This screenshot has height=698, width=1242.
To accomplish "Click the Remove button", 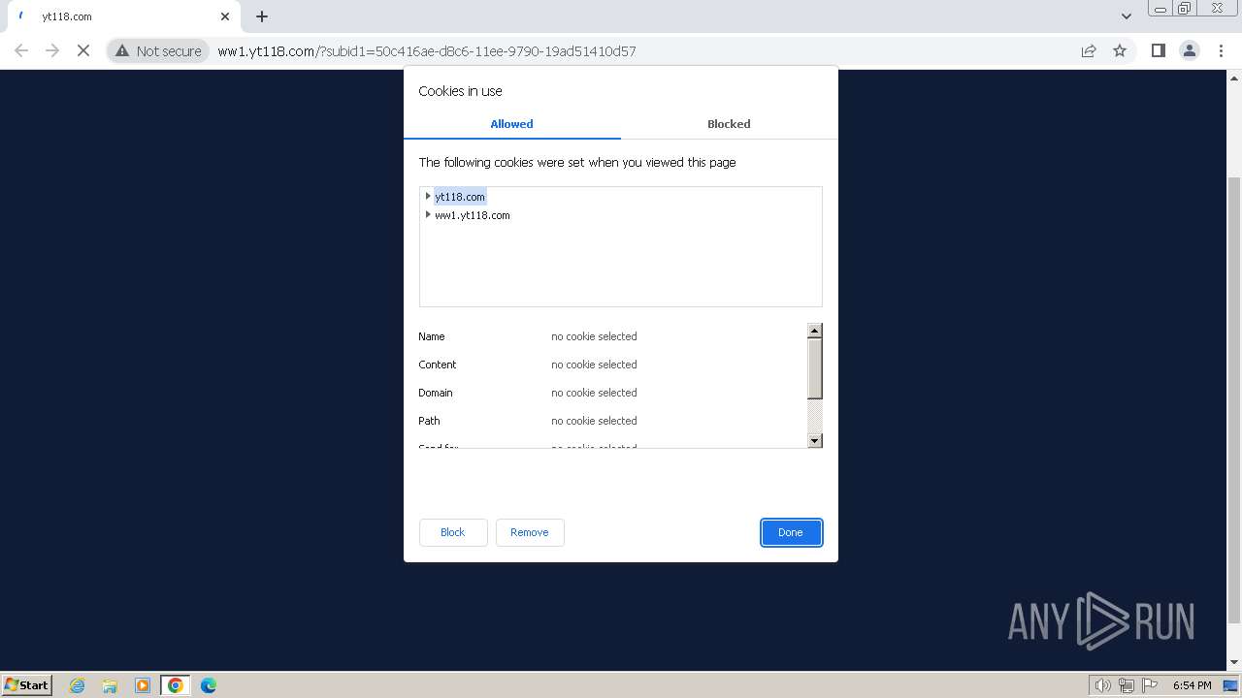I will (530, 532).
